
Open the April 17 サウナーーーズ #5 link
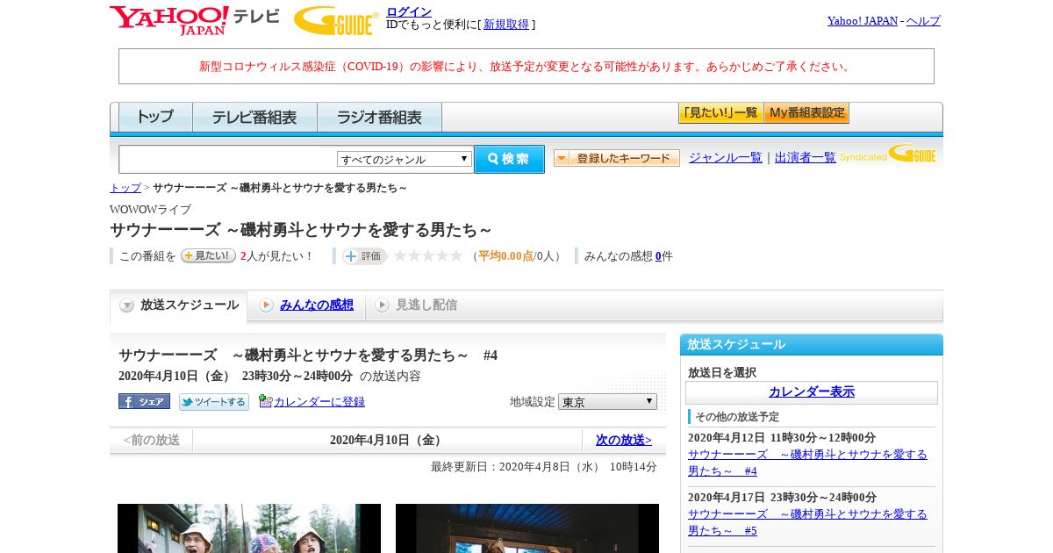point(807,522)
